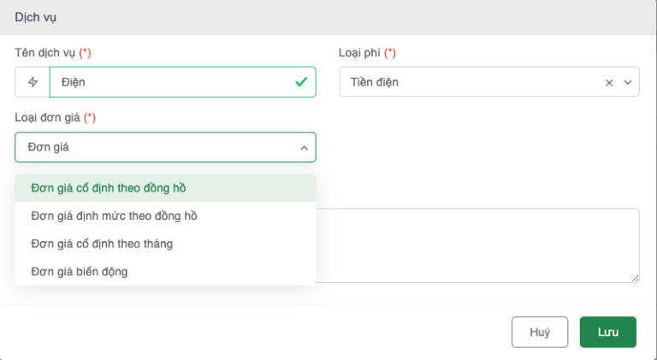This screenshot has height=360, width=657.
Task: Click the green checkmark in the Điện field
Action: click(300, 82)
